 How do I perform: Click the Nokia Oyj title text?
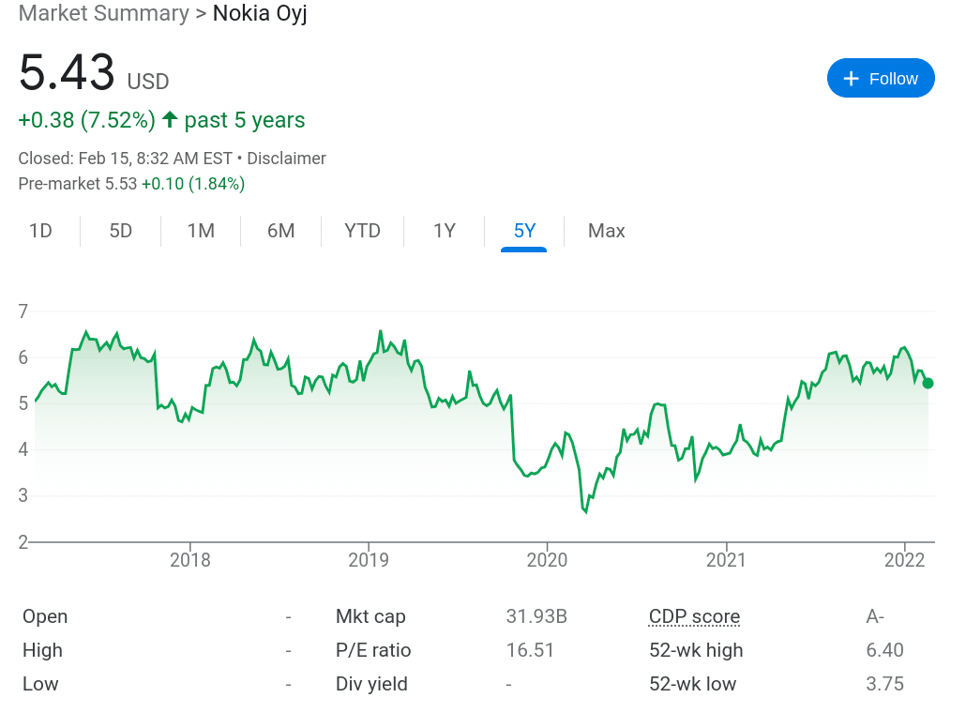click(260, 14)
